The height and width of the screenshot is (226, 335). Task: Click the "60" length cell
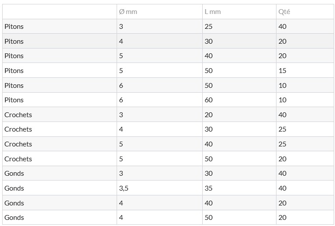208,100
